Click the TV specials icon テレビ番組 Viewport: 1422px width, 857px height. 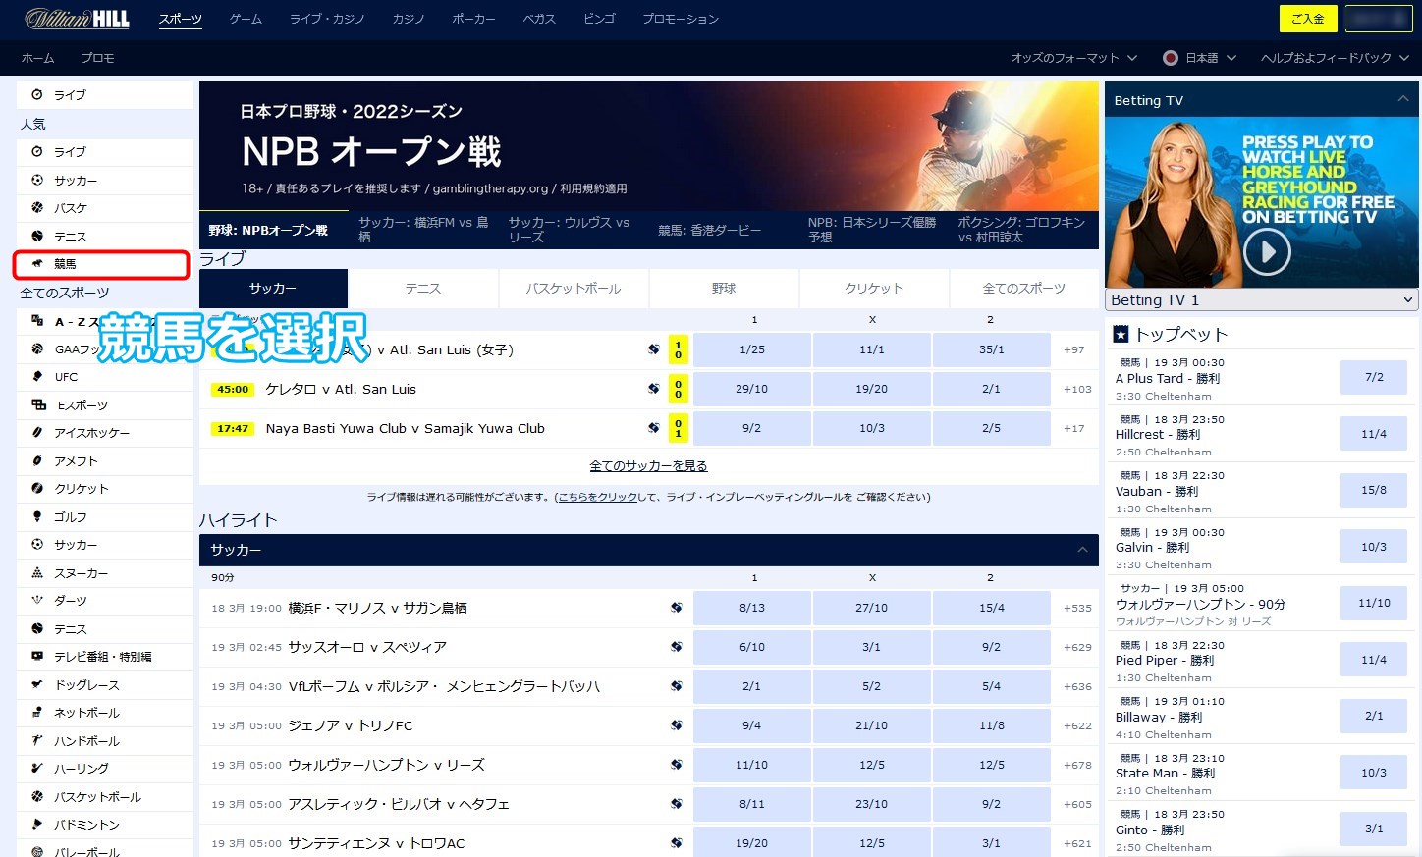click(37, 656)
